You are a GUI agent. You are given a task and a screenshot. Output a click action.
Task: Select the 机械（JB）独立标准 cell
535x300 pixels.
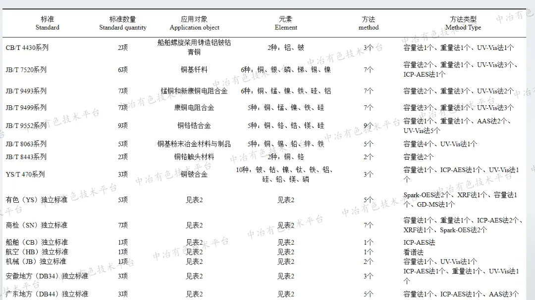point(36,261)
